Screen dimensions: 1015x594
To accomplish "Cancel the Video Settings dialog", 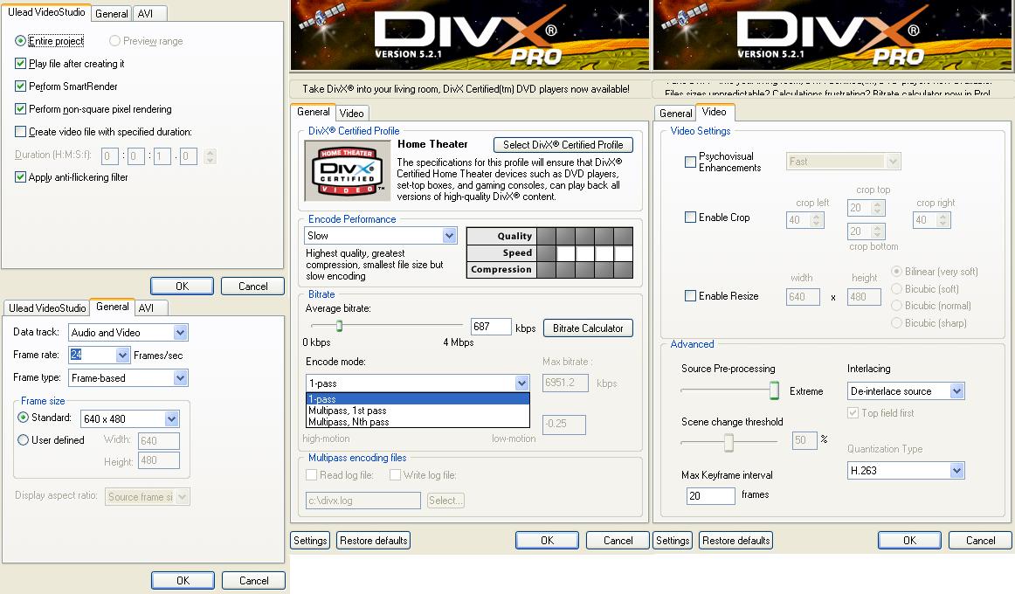I will (x=980, y=541).
